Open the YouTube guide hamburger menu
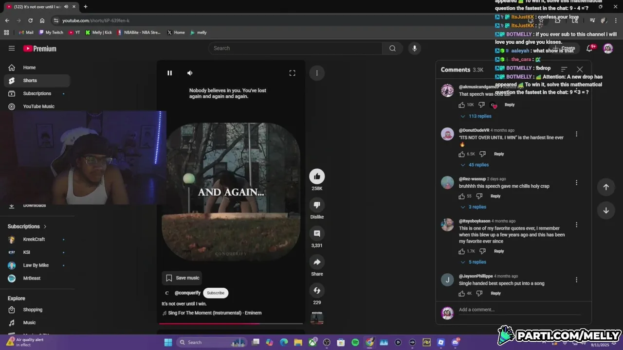The height and width of the screenshot is (350, 623). click(x=12, y=48)
